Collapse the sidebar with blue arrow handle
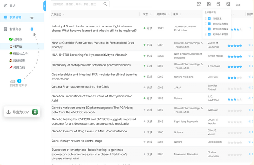 click(44, 5)
